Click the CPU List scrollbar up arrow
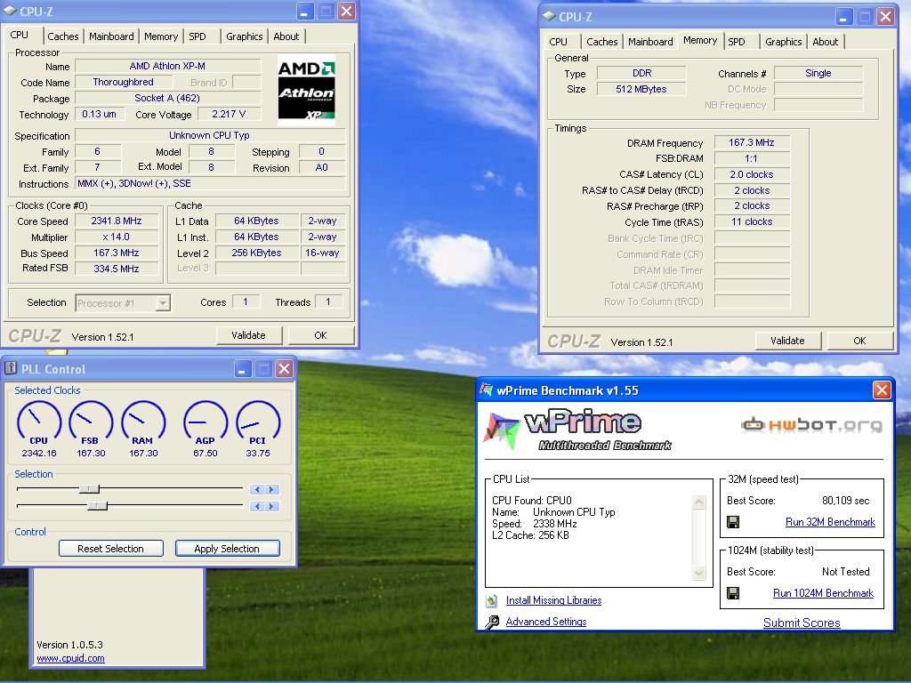This screenshot has height=683, width=911. tap(699, 502)
